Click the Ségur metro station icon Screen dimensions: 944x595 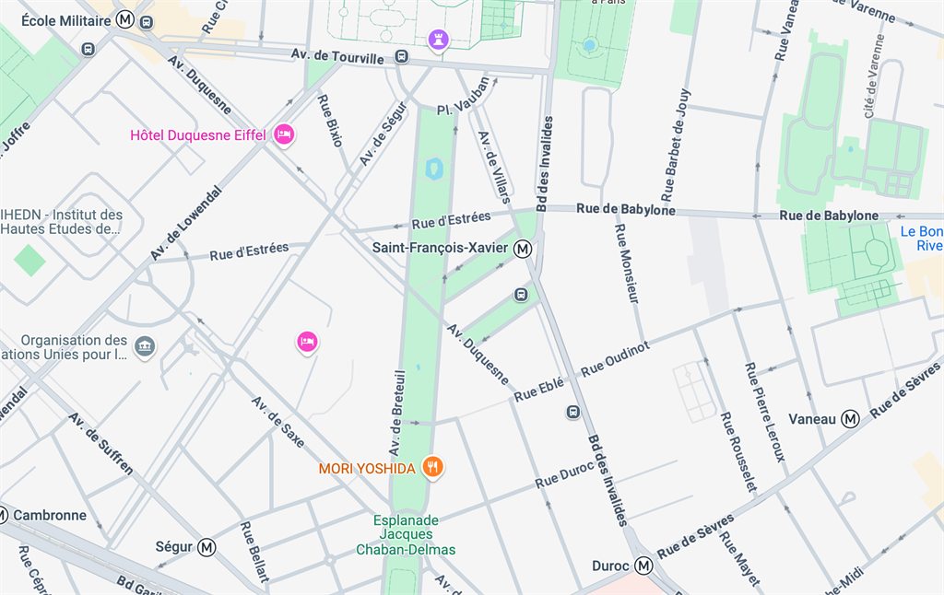[x=206, y=547]
